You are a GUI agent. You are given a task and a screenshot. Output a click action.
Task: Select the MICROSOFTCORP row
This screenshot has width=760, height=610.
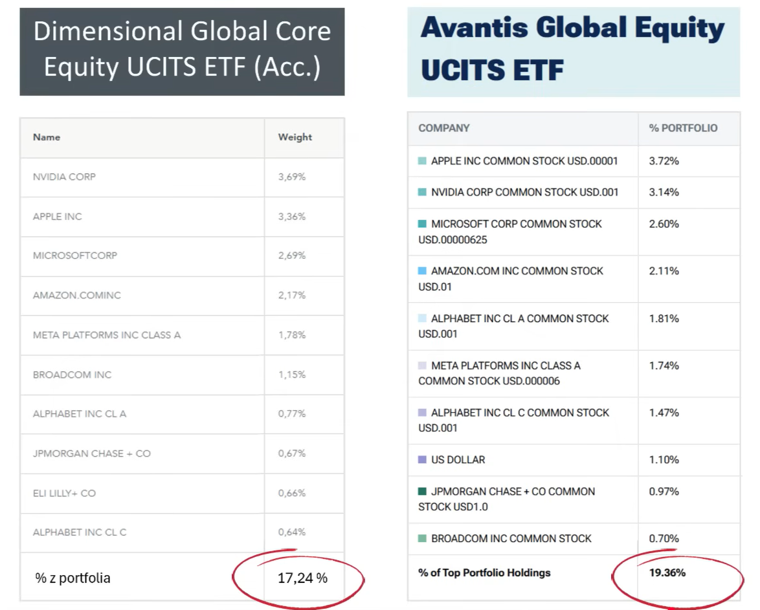(x=183, y=256)
